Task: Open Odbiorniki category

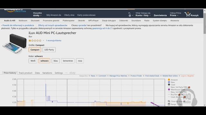Action: (x=124, y=20)
